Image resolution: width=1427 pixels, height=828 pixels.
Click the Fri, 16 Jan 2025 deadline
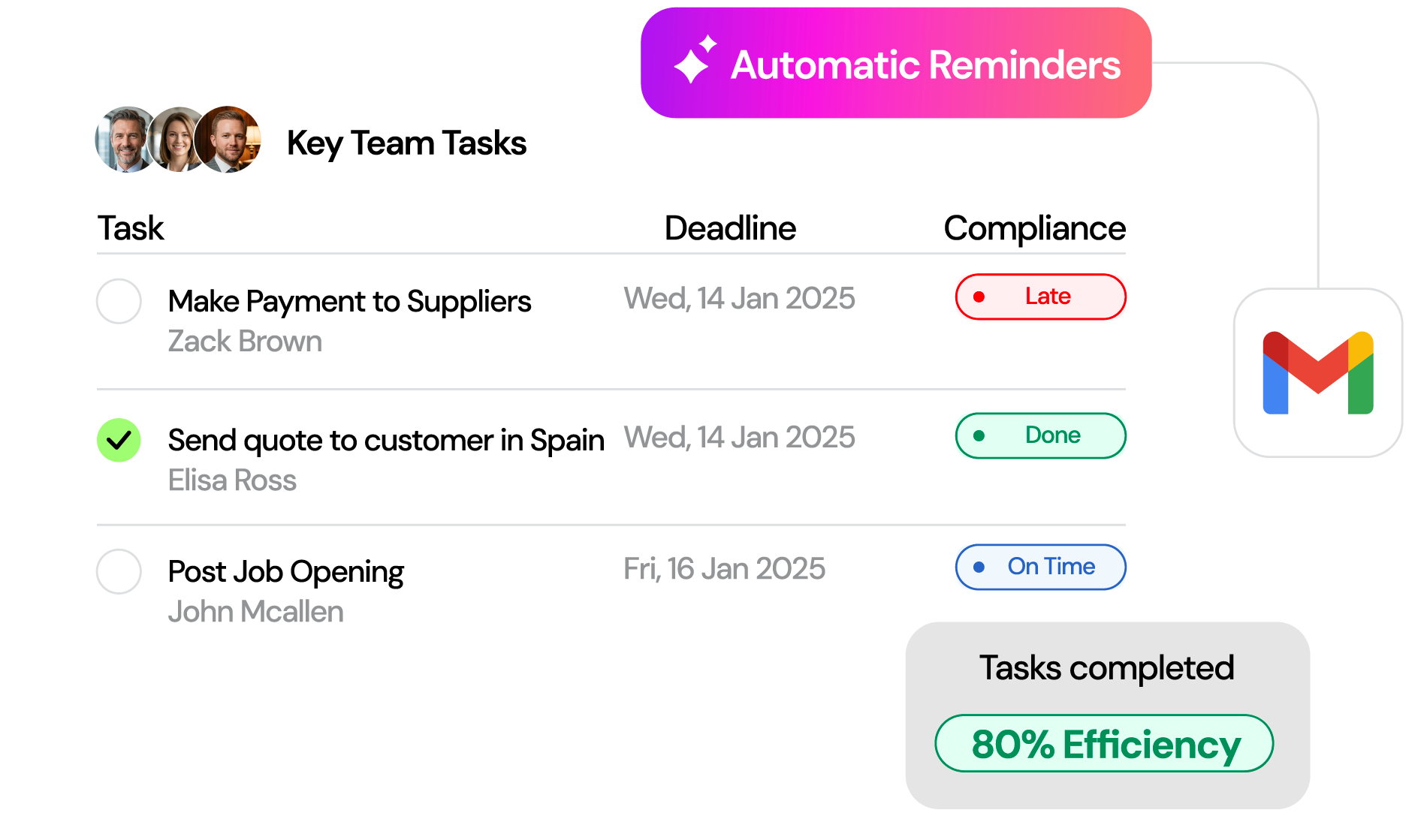[x=724, y=569]
